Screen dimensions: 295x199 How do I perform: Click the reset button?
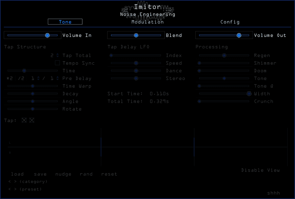click(109, 174)
